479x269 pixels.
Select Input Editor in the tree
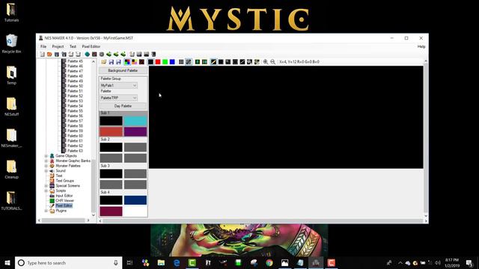64,196
